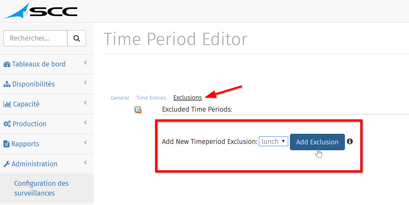Click the Disponibilités sitemap icon
409x205 pixels.
pos(7,84)
